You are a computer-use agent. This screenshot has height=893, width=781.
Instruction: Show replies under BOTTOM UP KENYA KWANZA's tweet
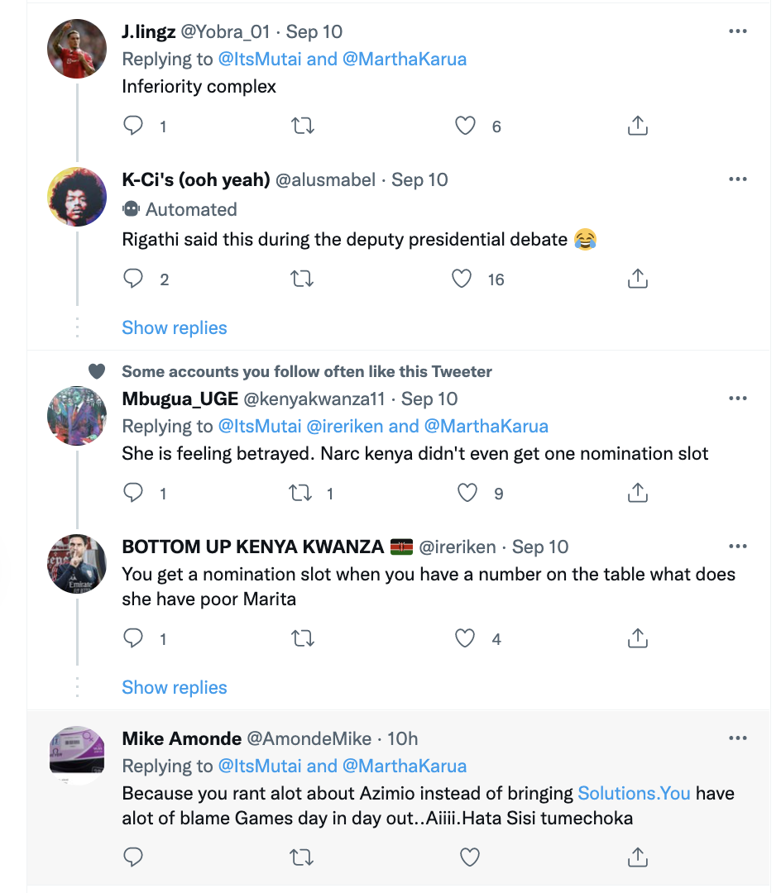[175, 687]
